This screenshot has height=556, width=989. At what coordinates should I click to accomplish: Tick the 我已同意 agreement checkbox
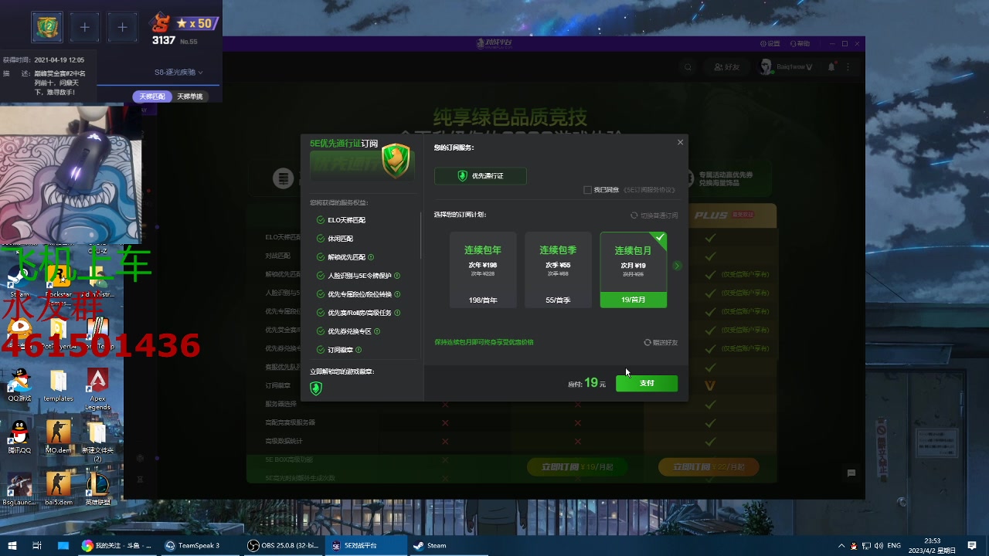[587, 190]
